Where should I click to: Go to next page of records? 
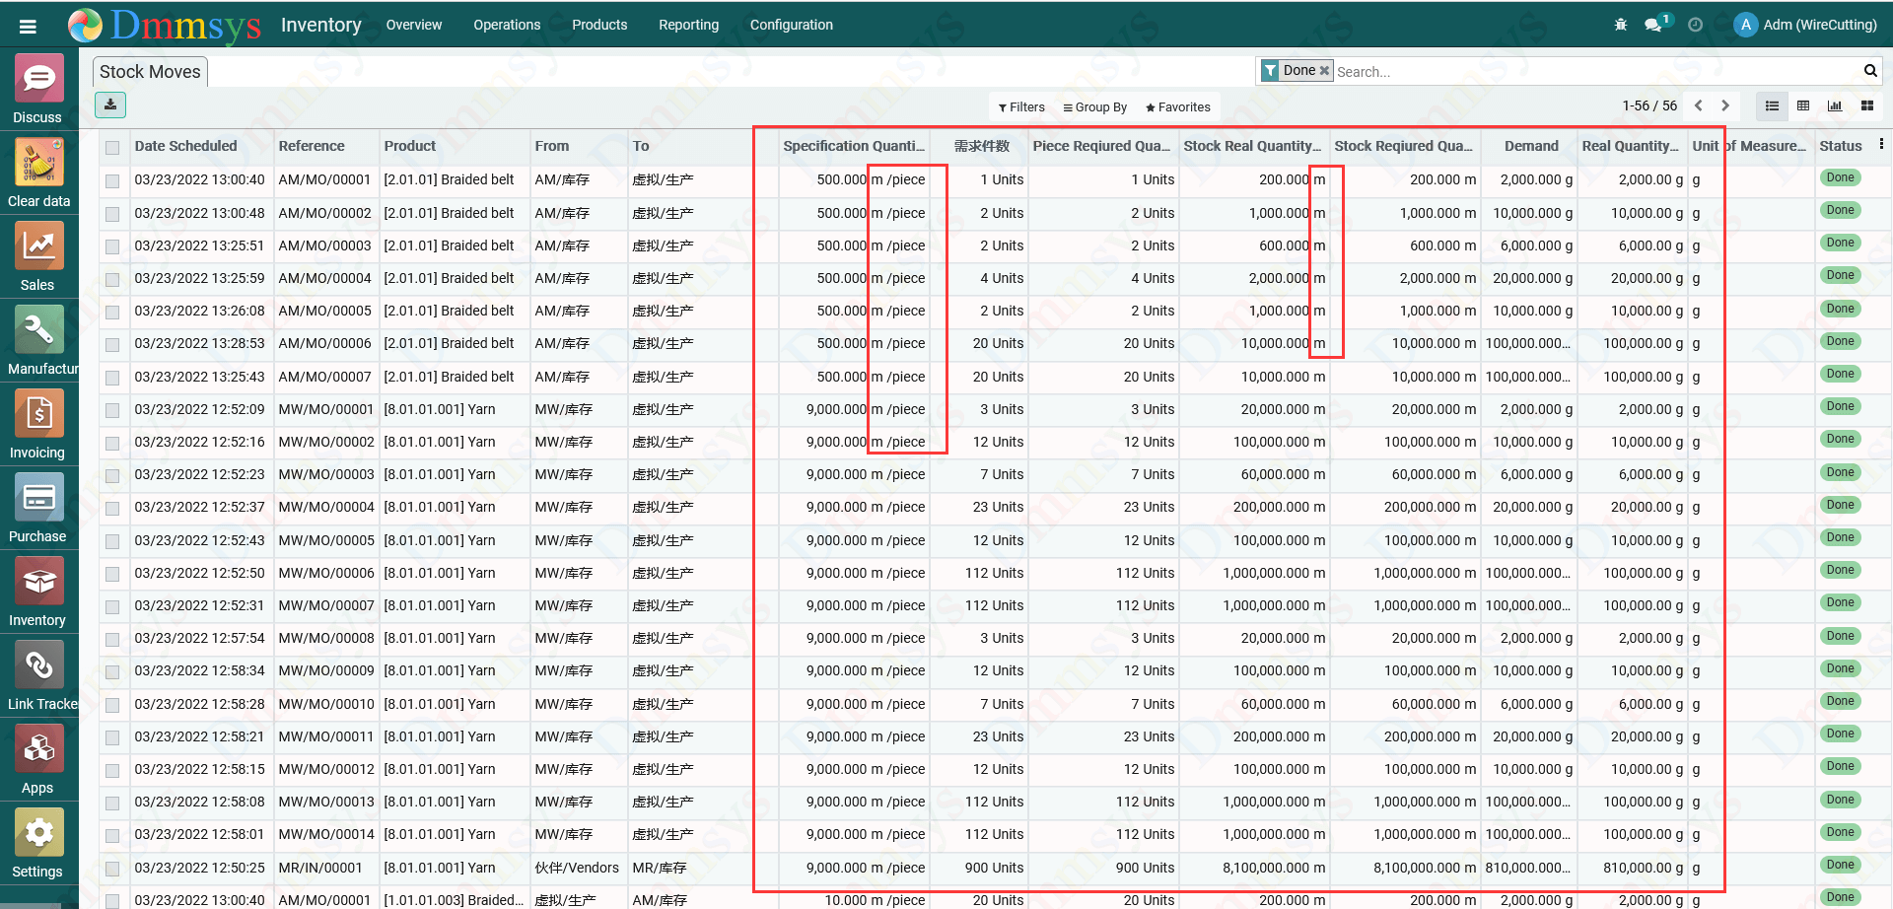click(x=1724, y=105)
